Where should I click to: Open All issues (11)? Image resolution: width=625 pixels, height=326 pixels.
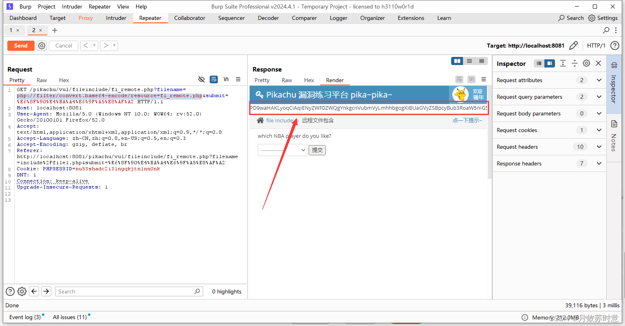70,317
